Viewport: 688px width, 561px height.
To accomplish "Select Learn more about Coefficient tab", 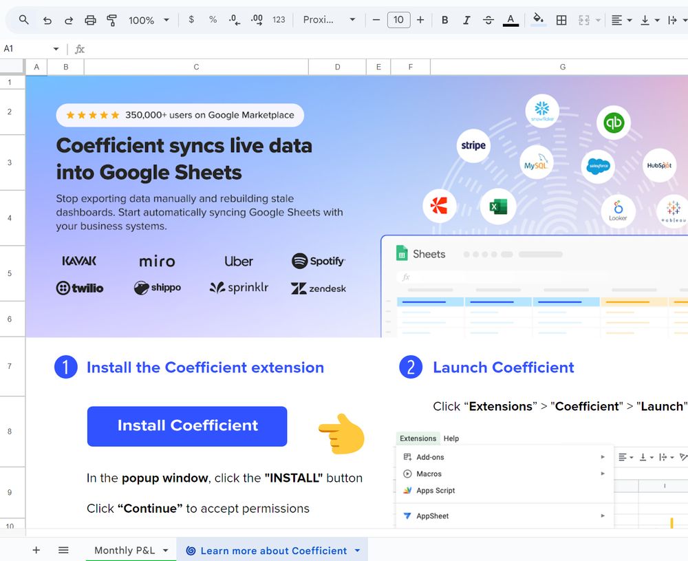I will pos(273,551).
